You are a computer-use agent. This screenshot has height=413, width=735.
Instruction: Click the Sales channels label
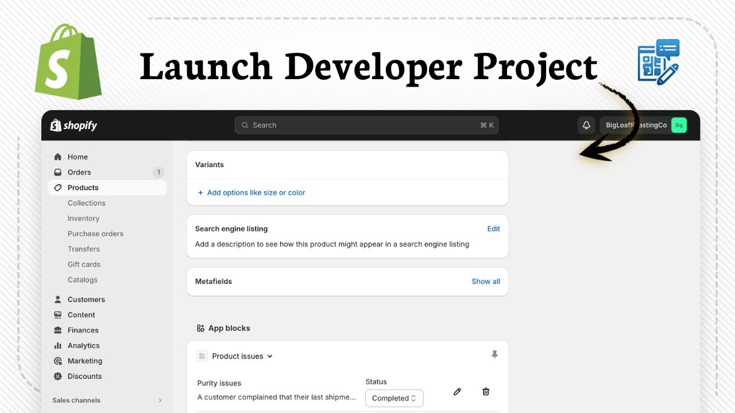tap(76, 400)
